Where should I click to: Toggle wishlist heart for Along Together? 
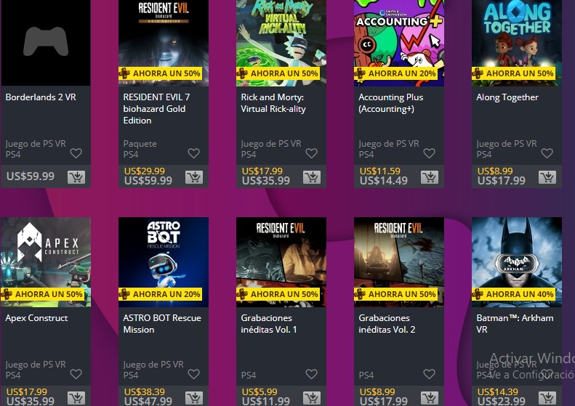coord(547,153)
